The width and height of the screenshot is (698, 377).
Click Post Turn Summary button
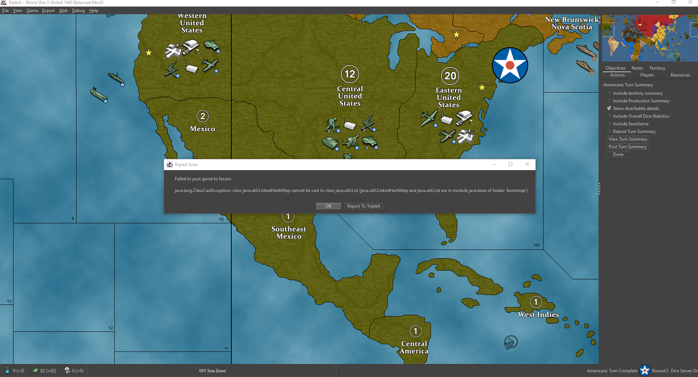click(627, 147)
